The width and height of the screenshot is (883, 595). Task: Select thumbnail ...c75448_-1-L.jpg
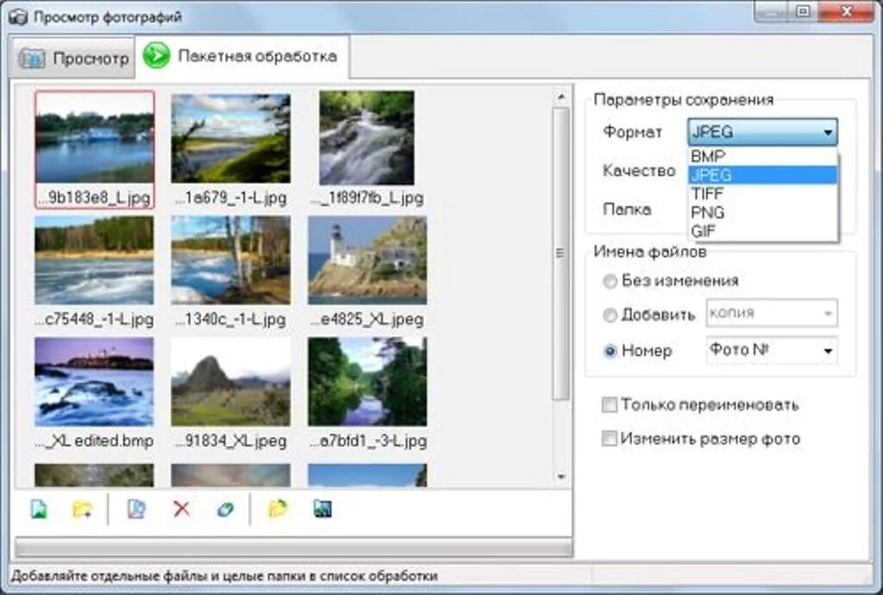tap(94, 272)
